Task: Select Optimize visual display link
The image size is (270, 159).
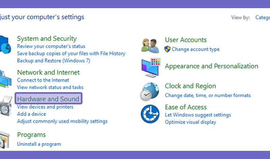Action: [190, 122]
